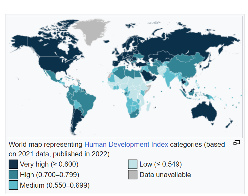Click the 'Very high (≥ 0.800)' label

coord(49,164)
